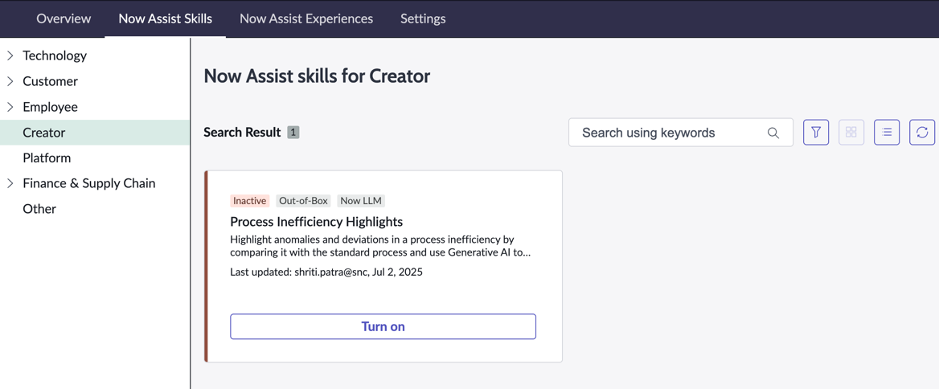The image size is (939, 389).
Task: Click the search result count badge
Action: 293,133
